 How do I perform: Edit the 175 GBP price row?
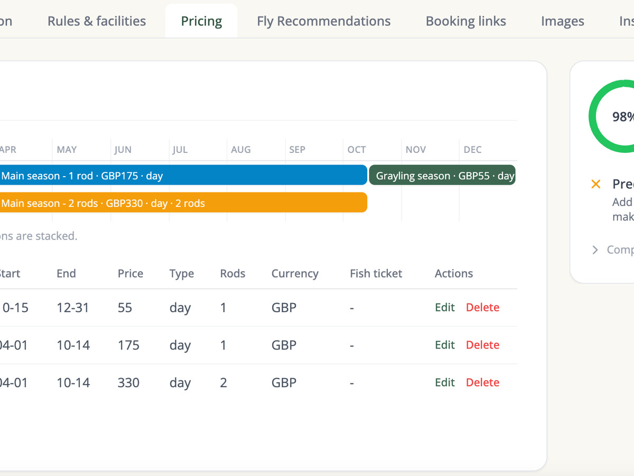click(x=445, y=345)
